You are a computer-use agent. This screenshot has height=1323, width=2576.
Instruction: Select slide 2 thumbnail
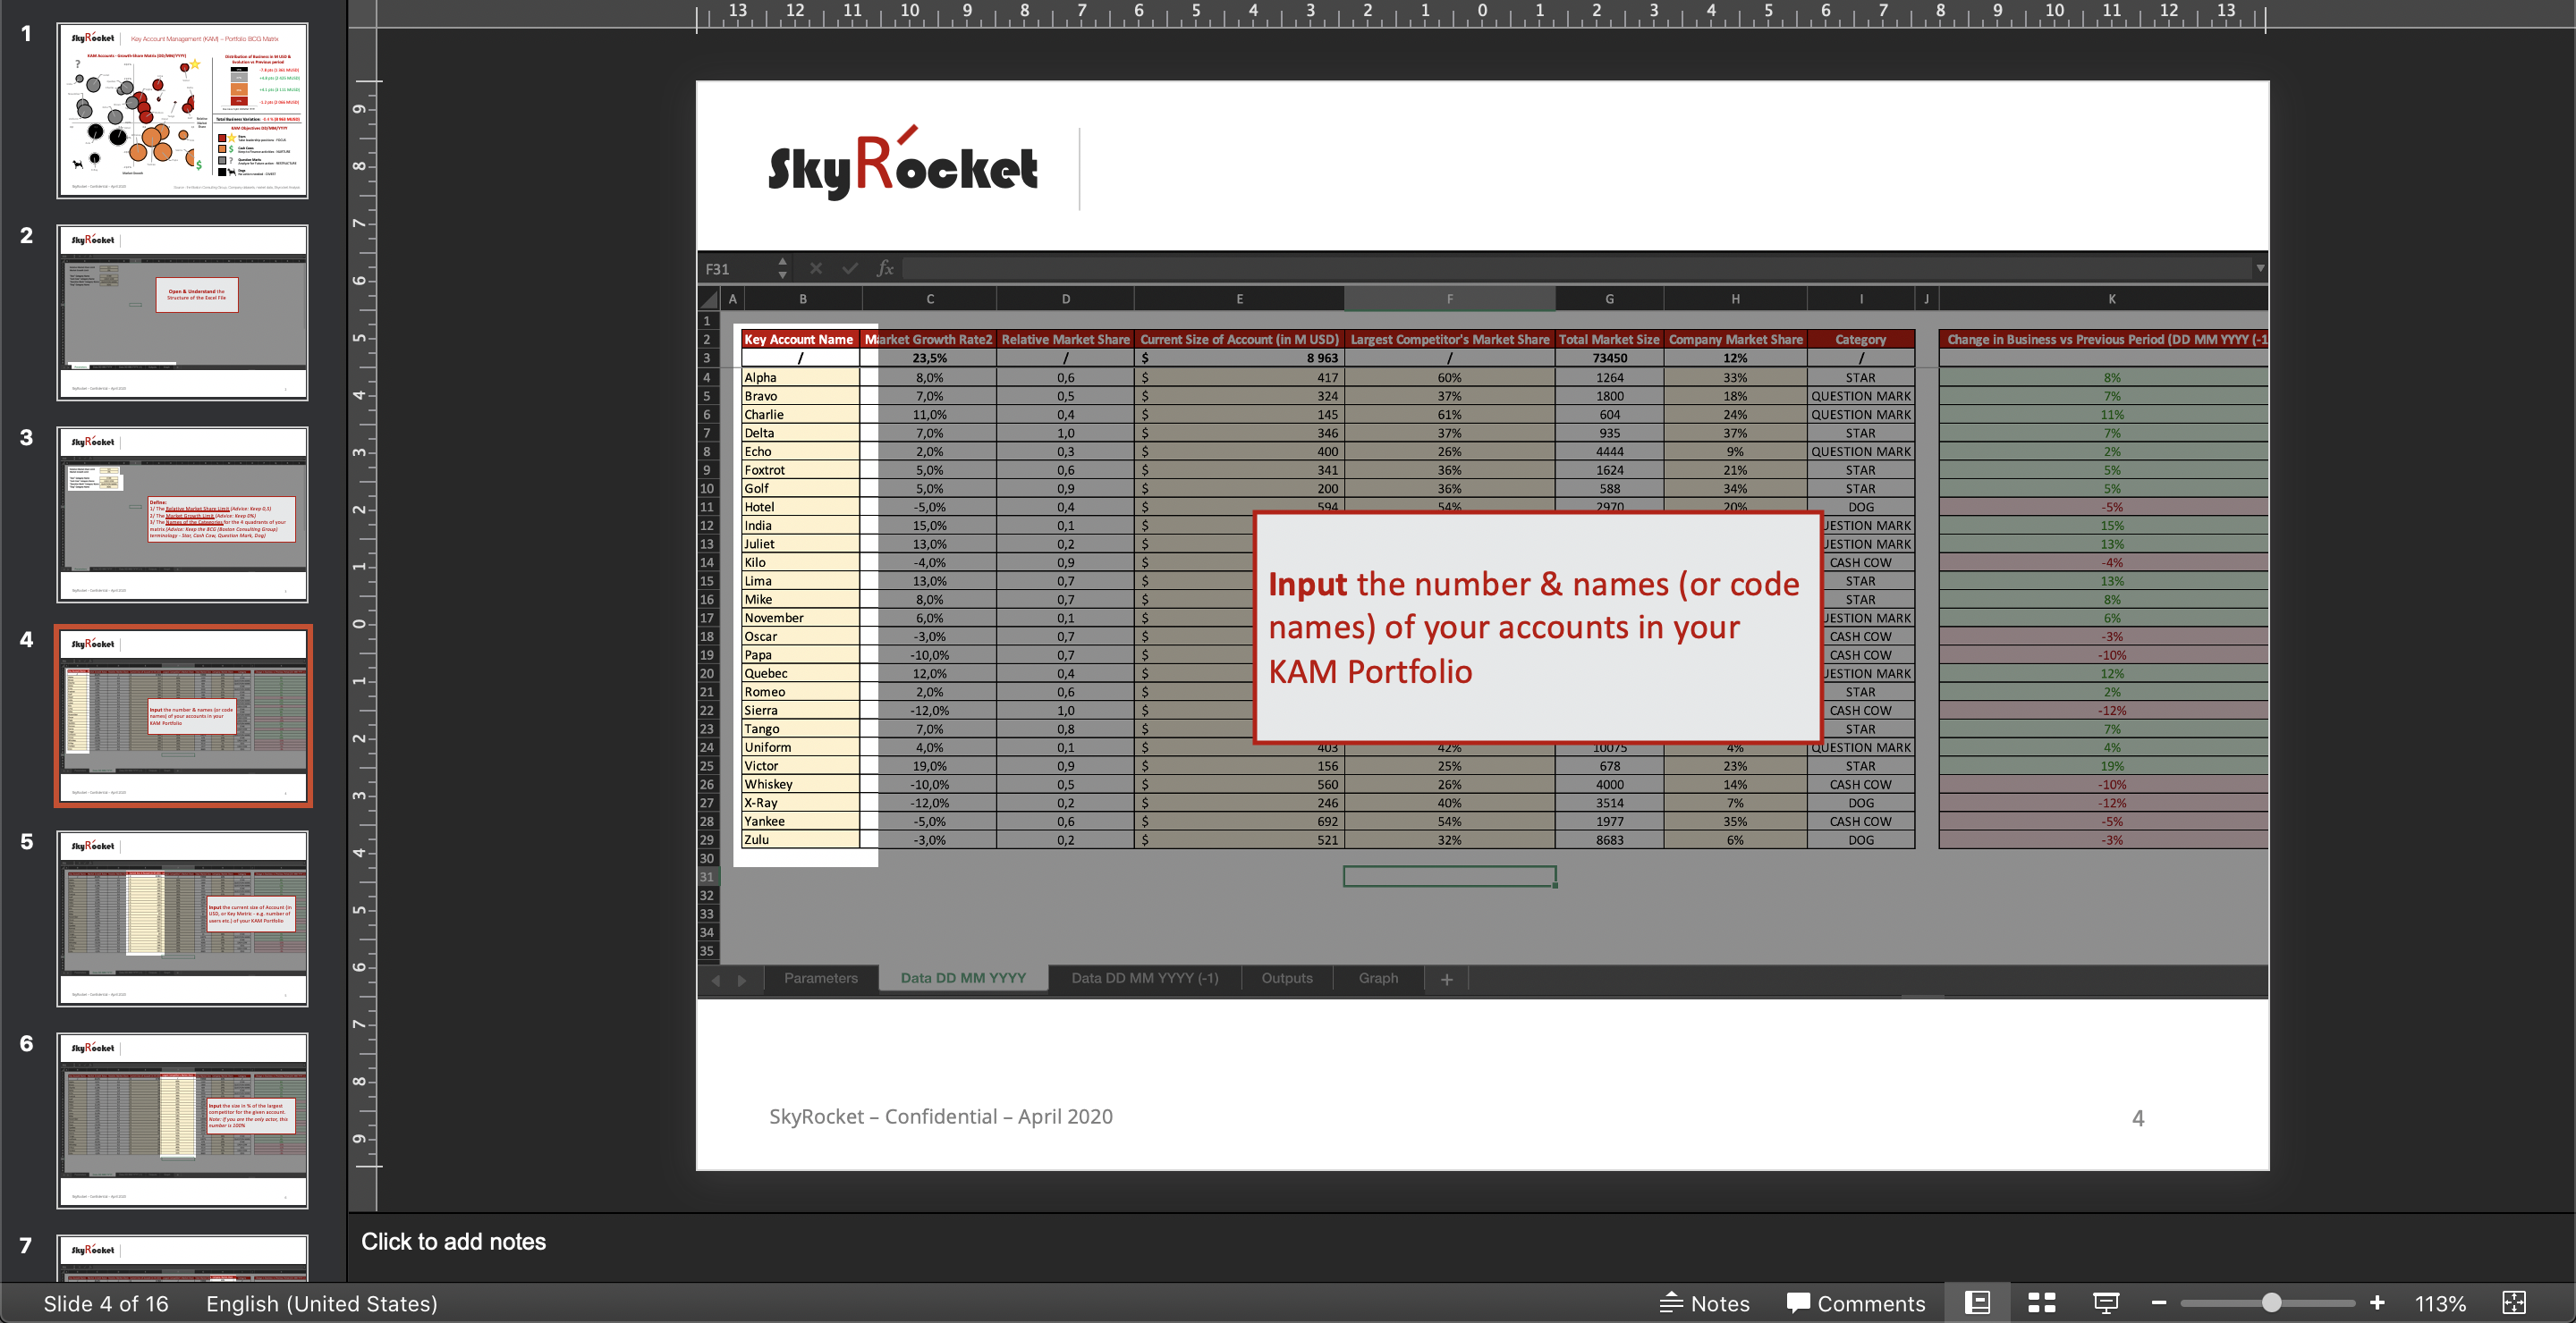(x=182, y=313)
